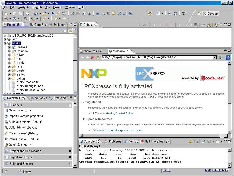Screen dimensions: 234x176
Task: Click the Welcome page URL address field
Action: pos(158,57)
